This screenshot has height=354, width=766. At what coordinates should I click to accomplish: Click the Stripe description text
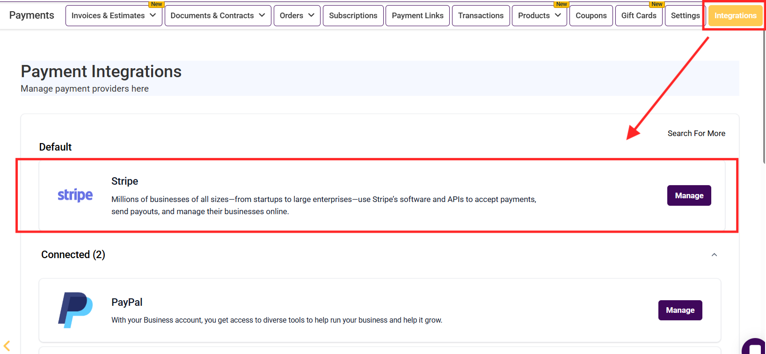click(324, 205)
